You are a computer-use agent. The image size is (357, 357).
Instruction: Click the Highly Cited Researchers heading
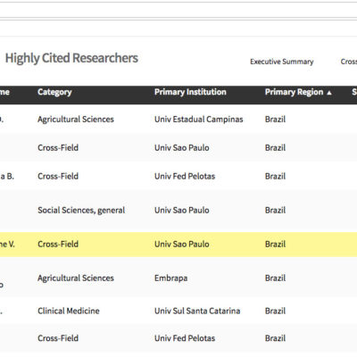click(x=71, y=58)
